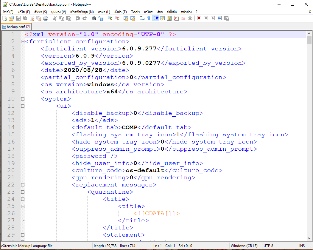This screenshot has width=313, height=250.
Task: Click the Open file toolbar icon
Action: coord(11,18)
